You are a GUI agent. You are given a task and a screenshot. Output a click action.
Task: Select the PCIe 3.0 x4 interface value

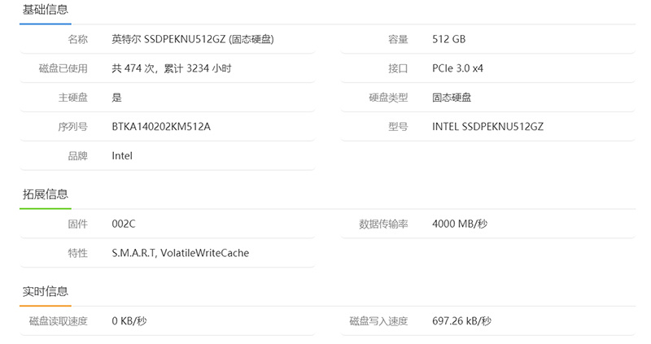pyautogui.click(x=457, y=68)
